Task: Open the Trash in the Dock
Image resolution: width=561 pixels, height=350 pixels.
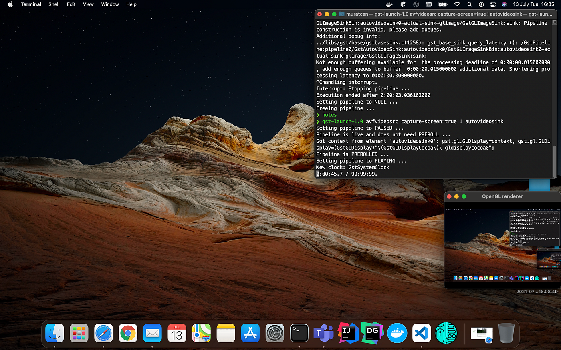Action: click(x=506, y=333)
